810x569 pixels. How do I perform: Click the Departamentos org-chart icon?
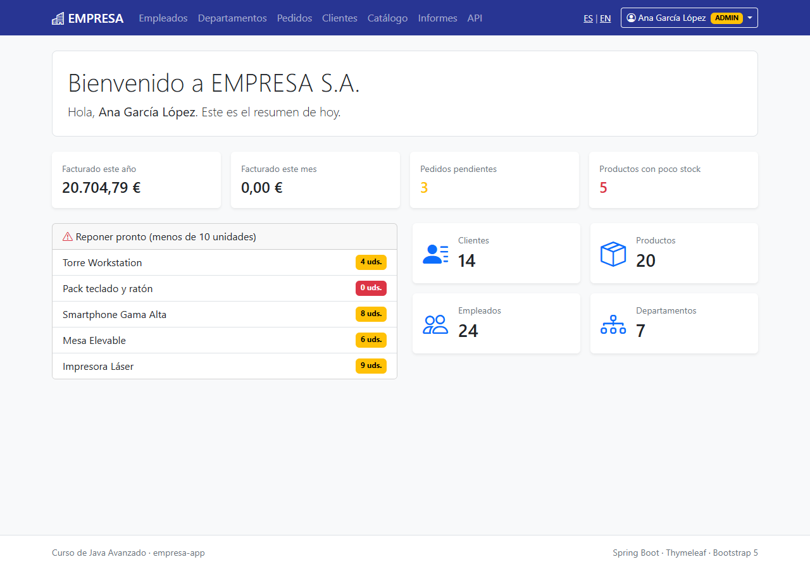(x=613, y=324)
